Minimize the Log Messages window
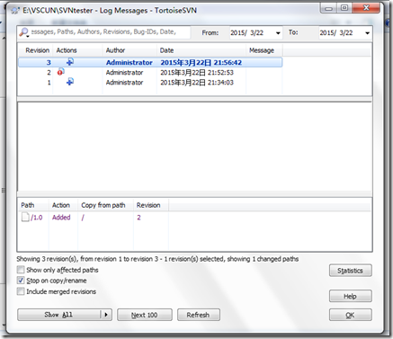 [x=329, y=8]
